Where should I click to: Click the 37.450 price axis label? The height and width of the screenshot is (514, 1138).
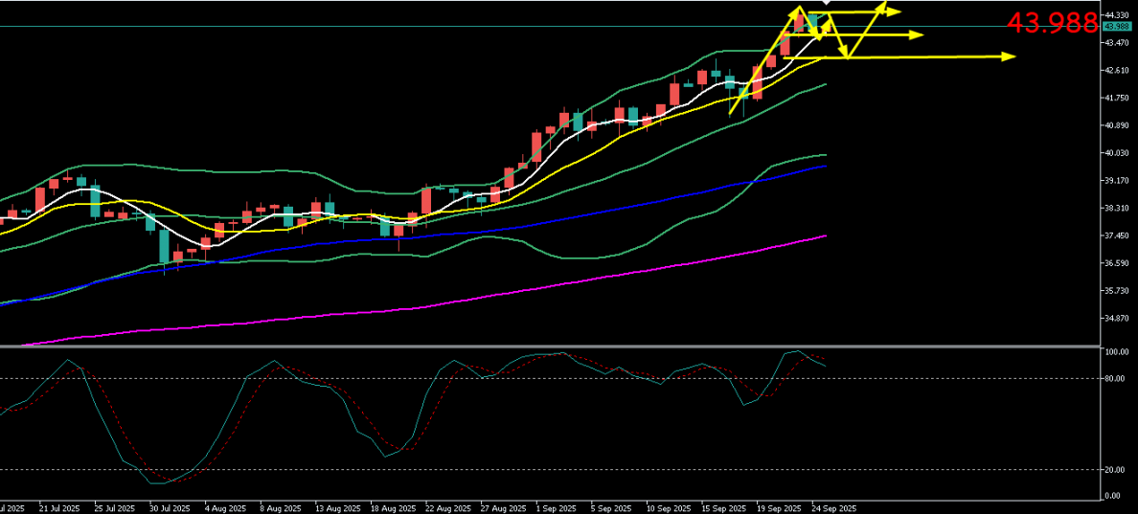(1116, 235)
